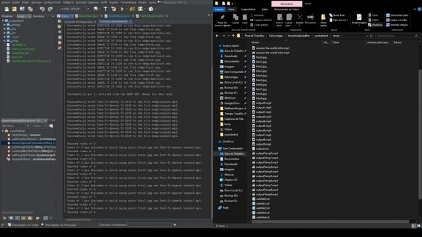Click the Copiar para icon in Explorer ribbon

(x=289, y=18)
